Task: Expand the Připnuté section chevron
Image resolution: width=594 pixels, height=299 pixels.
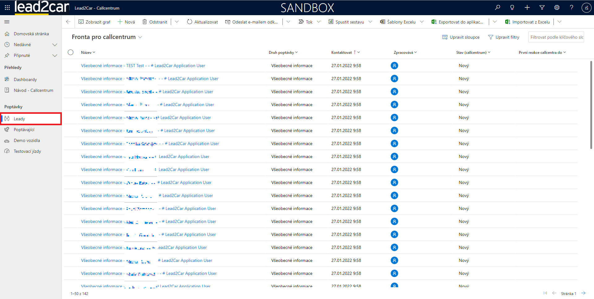Action: (x=55, y=56)
